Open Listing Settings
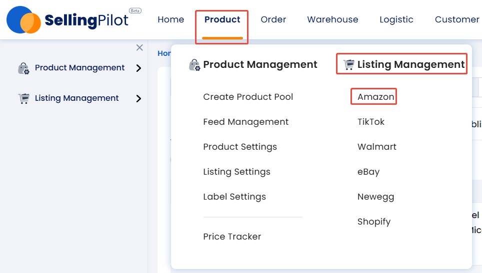The image size is (482, 273). (x=236, y=172)
